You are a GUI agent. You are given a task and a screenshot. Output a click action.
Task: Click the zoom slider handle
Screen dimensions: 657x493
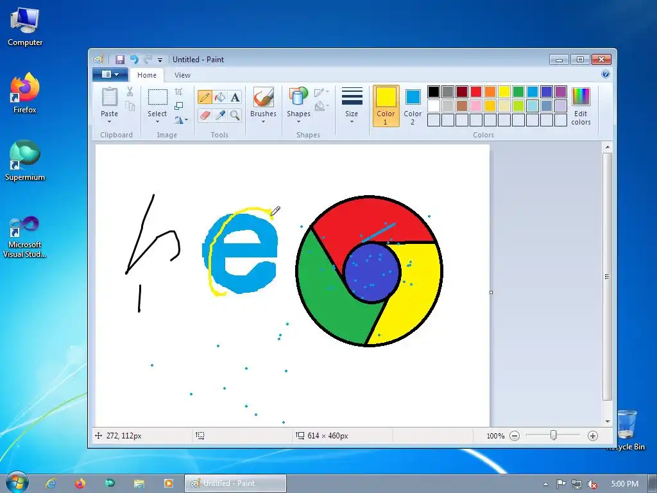coord(554,436)
